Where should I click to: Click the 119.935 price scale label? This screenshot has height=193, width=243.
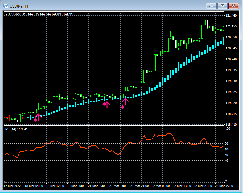(x=231, y=70)
